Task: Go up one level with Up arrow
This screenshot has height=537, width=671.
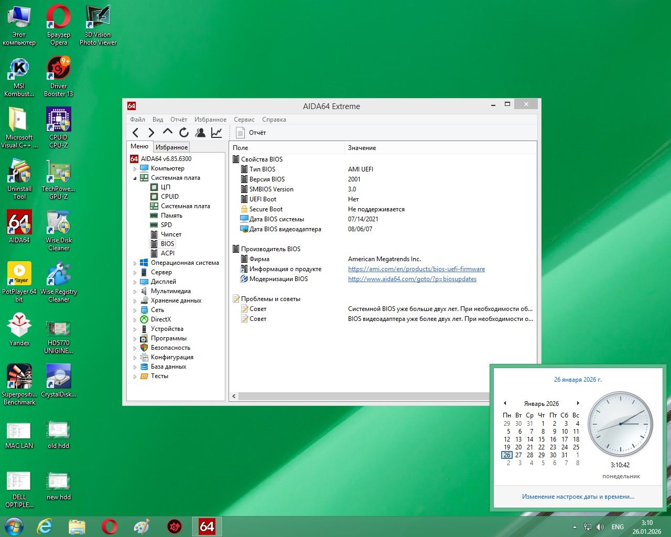Action: pos(168,132)
